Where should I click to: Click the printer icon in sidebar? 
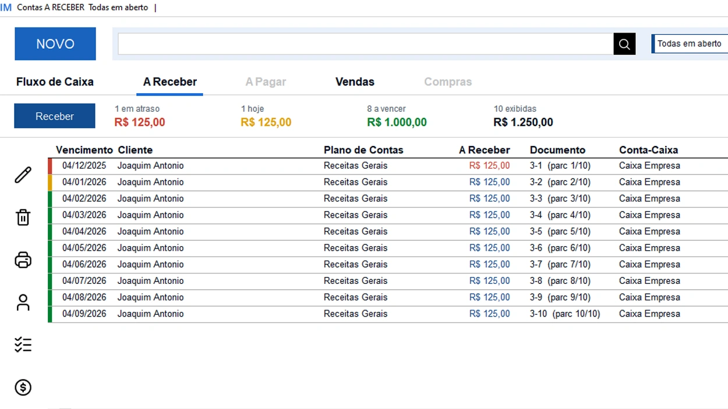pyautogui.click(x=23, y=260)
